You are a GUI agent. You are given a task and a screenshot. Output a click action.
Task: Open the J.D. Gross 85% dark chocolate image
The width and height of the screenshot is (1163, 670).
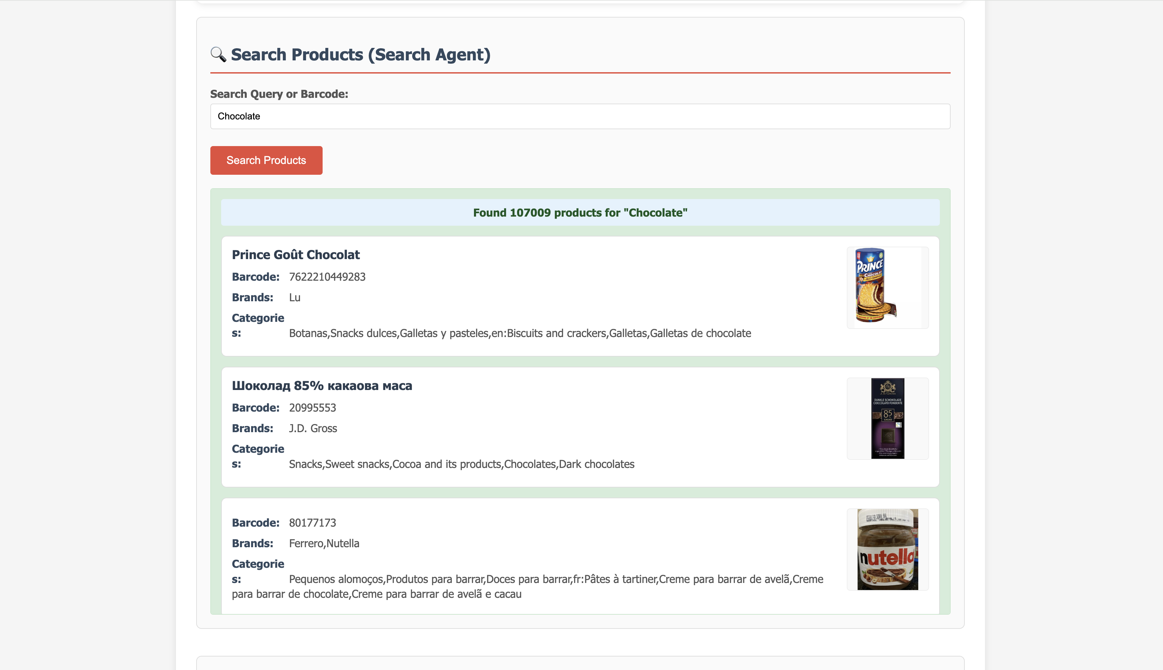[887, 418]
